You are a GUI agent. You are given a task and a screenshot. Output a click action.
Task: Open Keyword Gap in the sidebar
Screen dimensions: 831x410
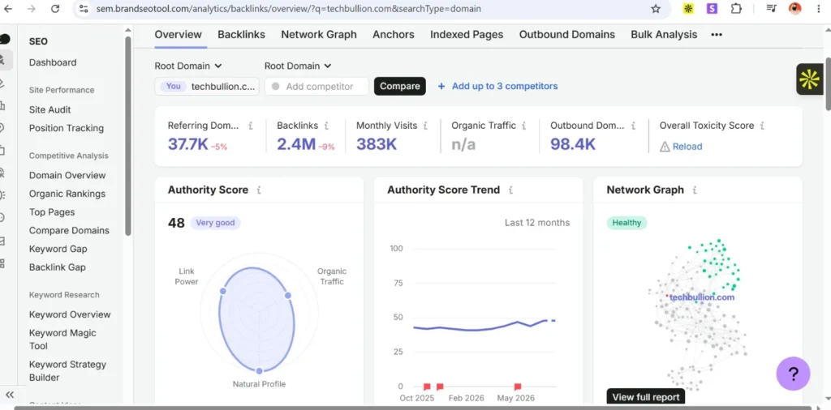click(58, 249)
